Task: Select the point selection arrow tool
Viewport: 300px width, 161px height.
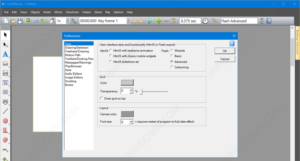Action: click(x=5, y=44)
